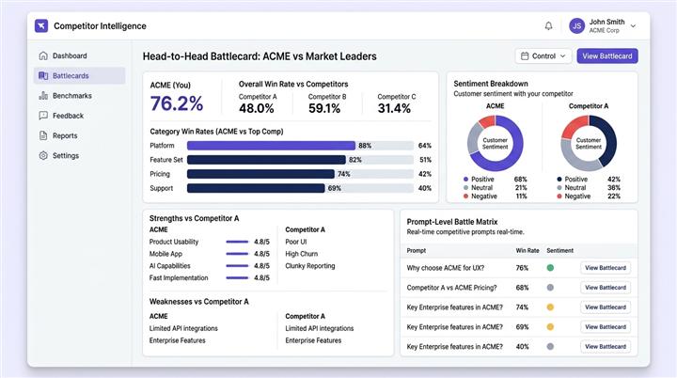Open the Control dropdown
Image resolution: width=677 pixels, height=378 pixels.
point(543,56)
